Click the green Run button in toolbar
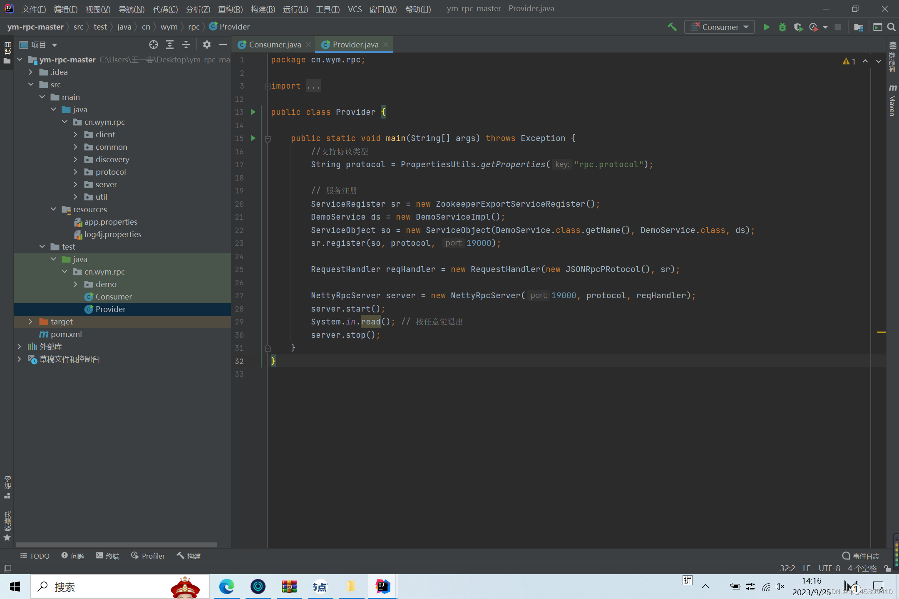Image resolution: width=899 pixels, height=599 pixels. [766, 27]
